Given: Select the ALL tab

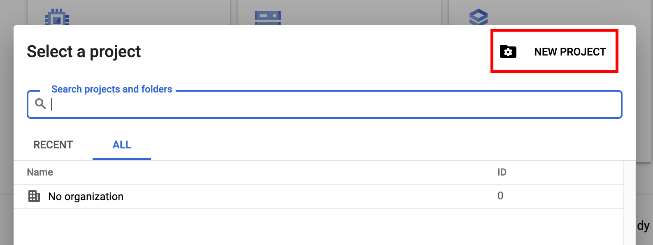Looking at the screenshot, I should [122, 145].
